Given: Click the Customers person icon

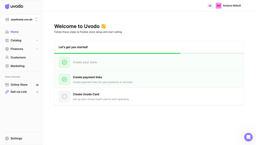Looking at the screenshot, I should pyautogui.click(x=7, y=57).
